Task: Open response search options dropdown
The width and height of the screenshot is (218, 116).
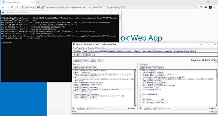Action: pos(150,108)
